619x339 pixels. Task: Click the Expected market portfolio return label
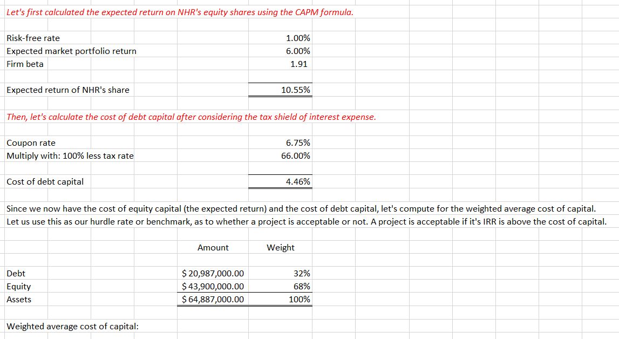pyautogui.click(x=71, y=51)
